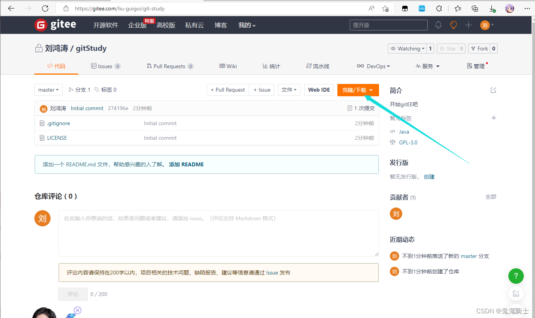535x318 pixels.
Task: Click the Fork button
Action: (x=479, y=49)
